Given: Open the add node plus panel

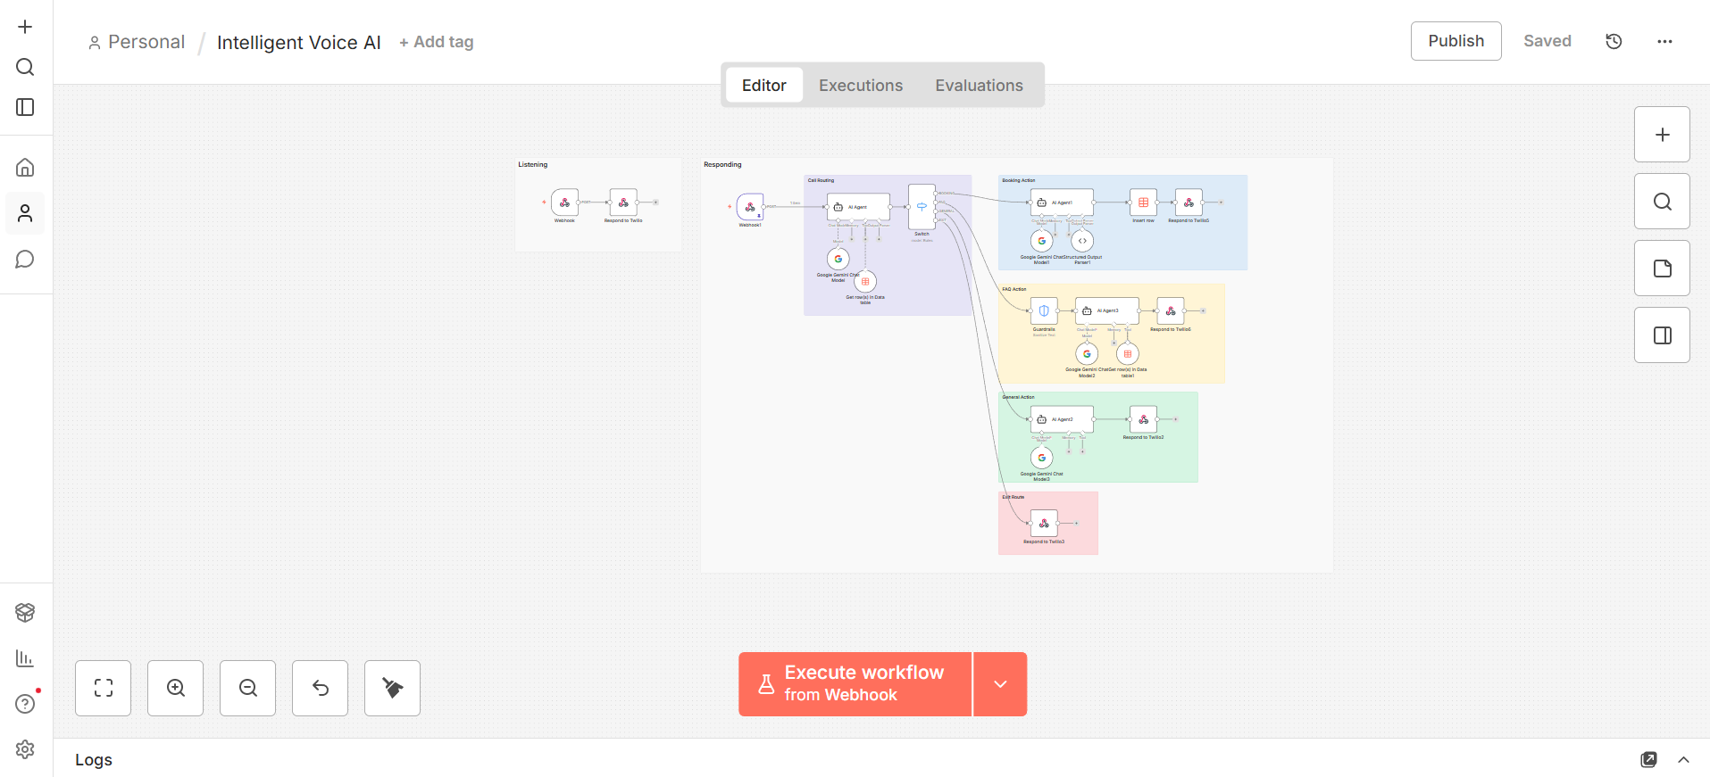Looking at the screenshot, I should pyautogui.click(x=1662, y=135).
